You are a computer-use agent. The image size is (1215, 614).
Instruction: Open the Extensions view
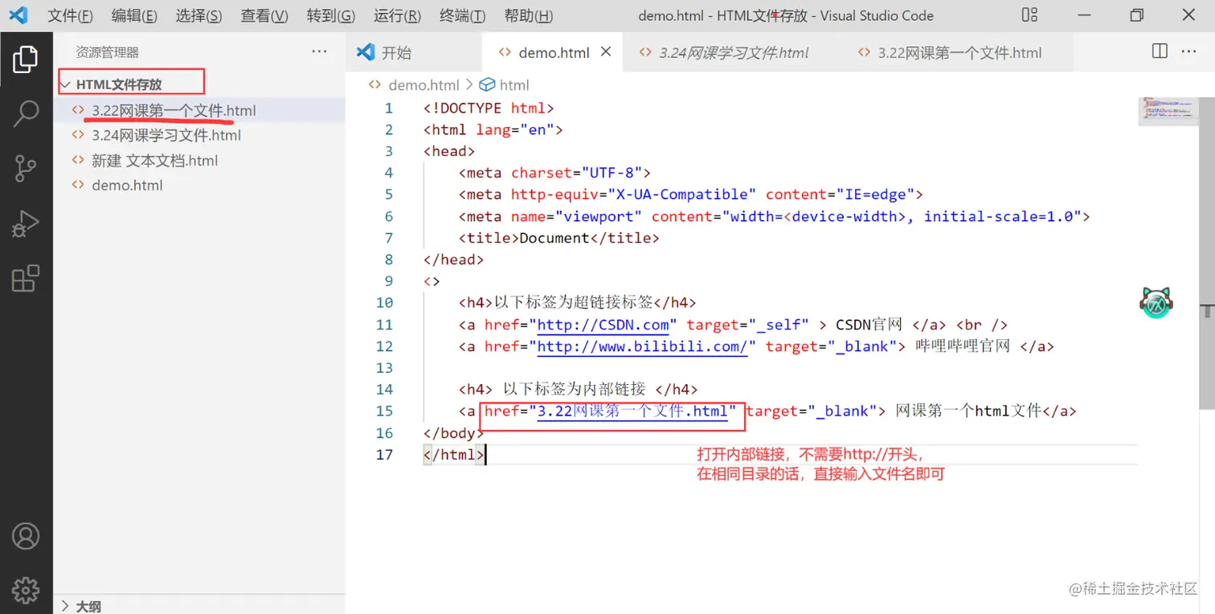pos(26,278)
